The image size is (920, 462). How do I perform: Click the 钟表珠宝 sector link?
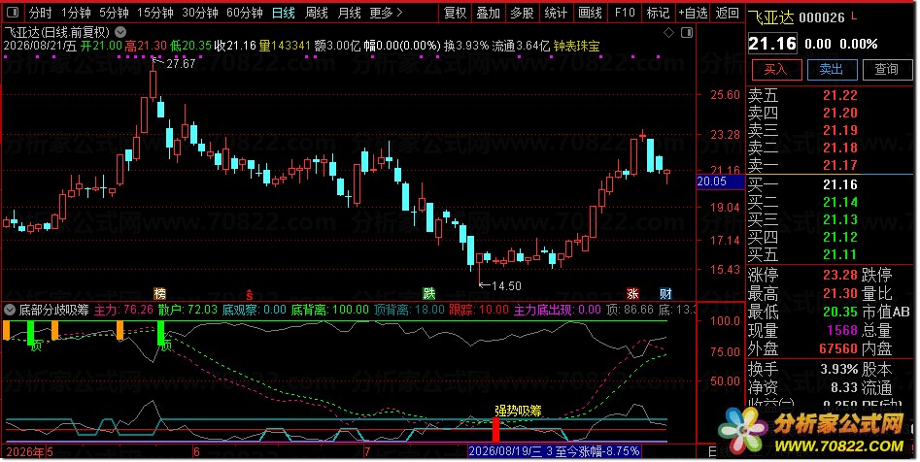coord(577,46)
